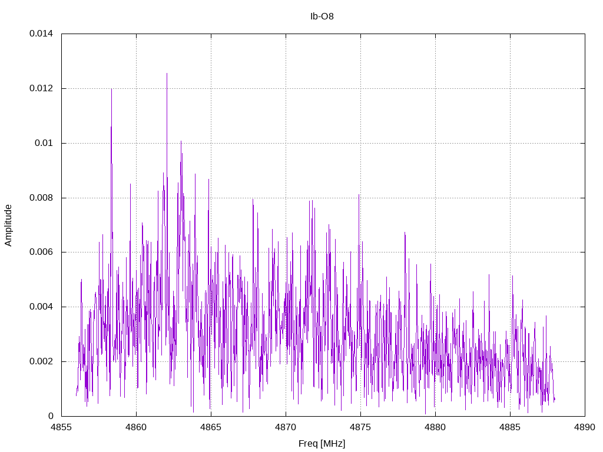Image resolution: width=603 pixels, height=452 pixels.
Task: Click the peak above 0.01 near 4863 MHz
Action: click(x=181, y=141)
